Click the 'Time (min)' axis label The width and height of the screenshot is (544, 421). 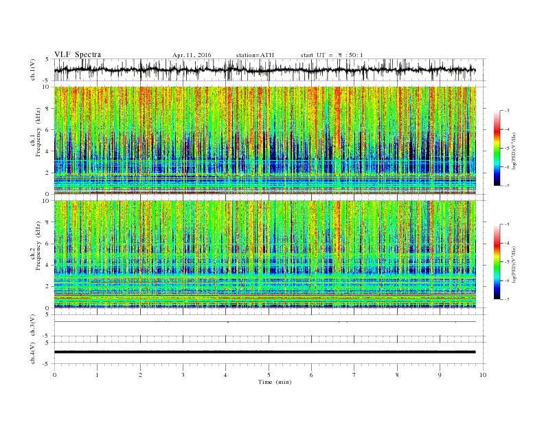(275, 382)
